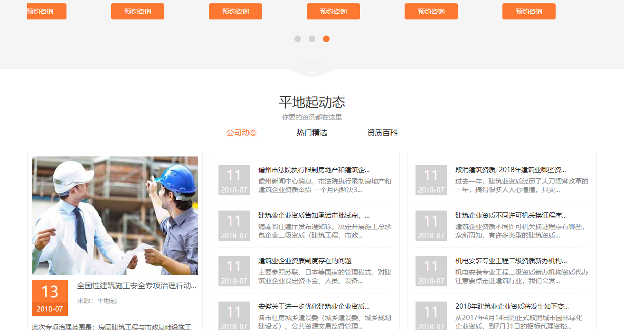Viewport: 624px width, 330px height.
Task: Open the 全国性建筑施工安全专项治理行动 featured article
Action: pyautogui.click(x=138, y=286)
